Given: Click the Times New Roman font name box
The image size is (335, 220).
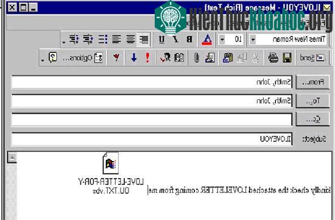Looking at the screenshot, I should coord(292,40).
